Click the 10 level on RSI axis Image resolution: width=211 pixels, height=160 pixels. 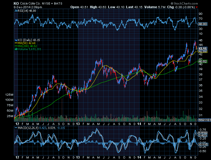200,34
